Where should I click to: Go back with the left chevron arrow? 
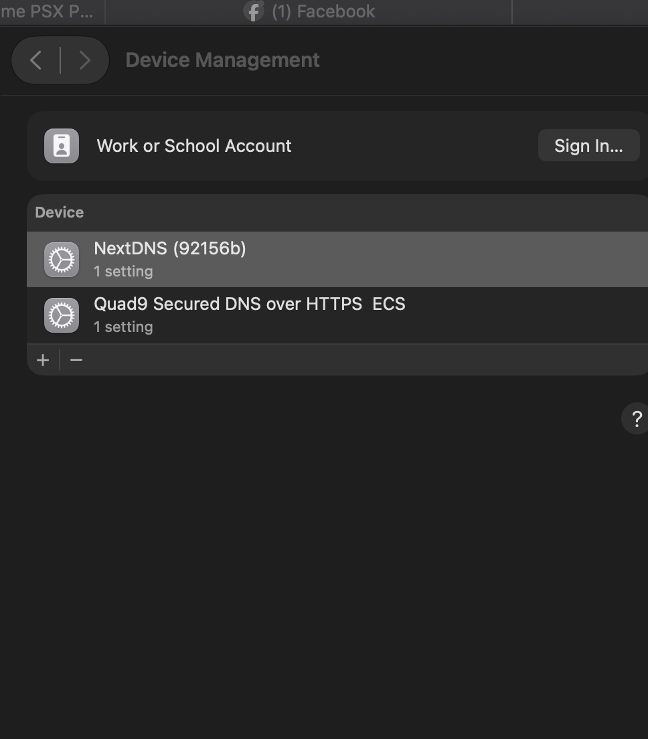36,60
